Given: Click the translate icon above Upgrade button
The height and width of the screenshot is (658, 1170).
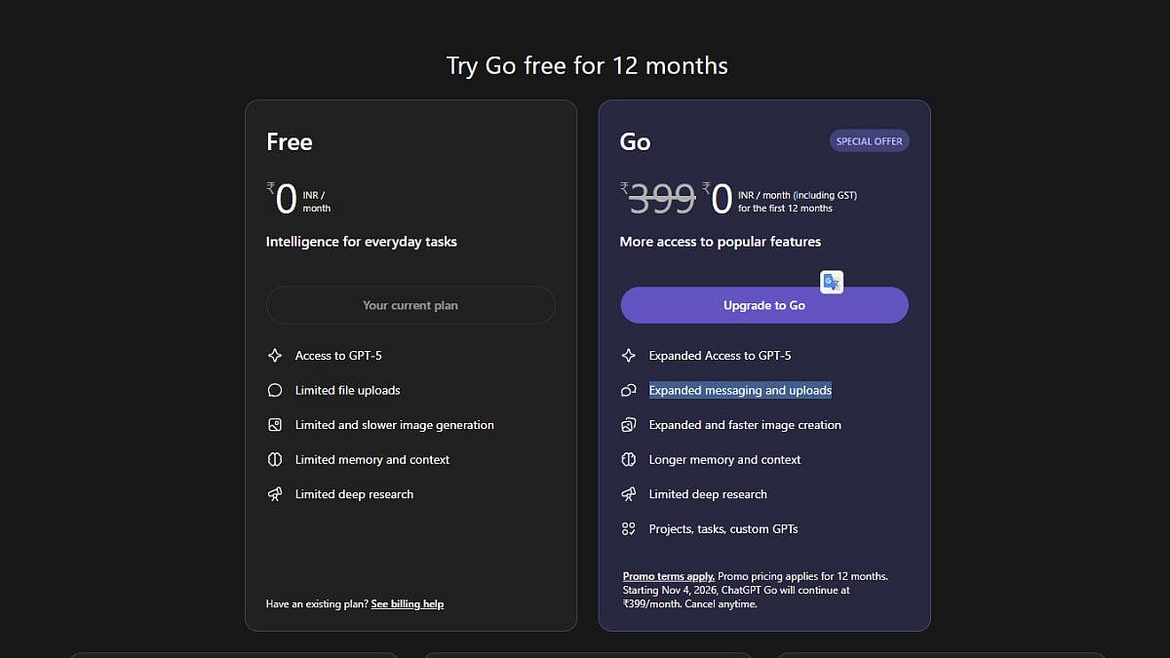Looking at the screenshot, I should point(832,282).
